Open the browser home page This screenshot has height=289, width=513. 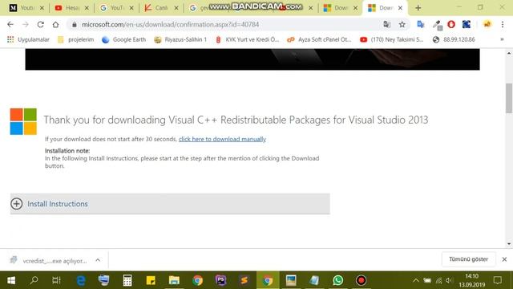pos(55,25)
